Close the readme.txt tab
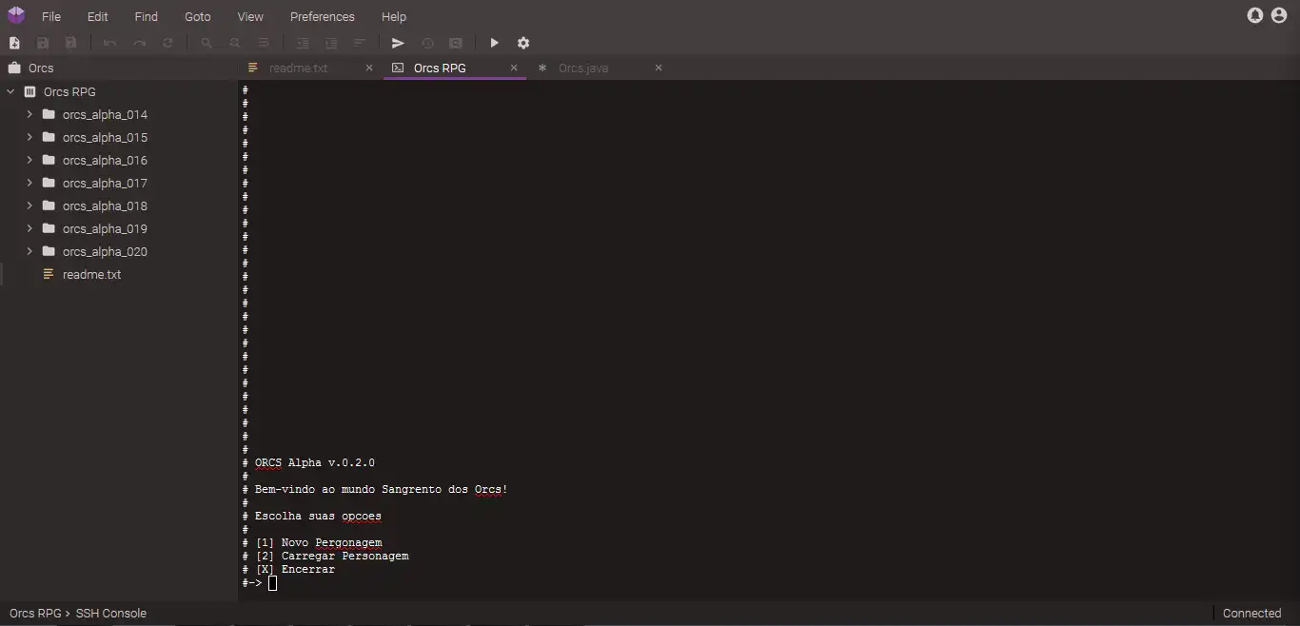Viewport: 1300px width, 626px height. [369, 68]
